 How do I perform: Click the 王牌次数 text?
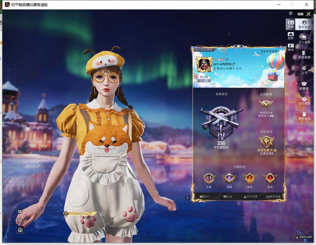click(x=267, y=154)
